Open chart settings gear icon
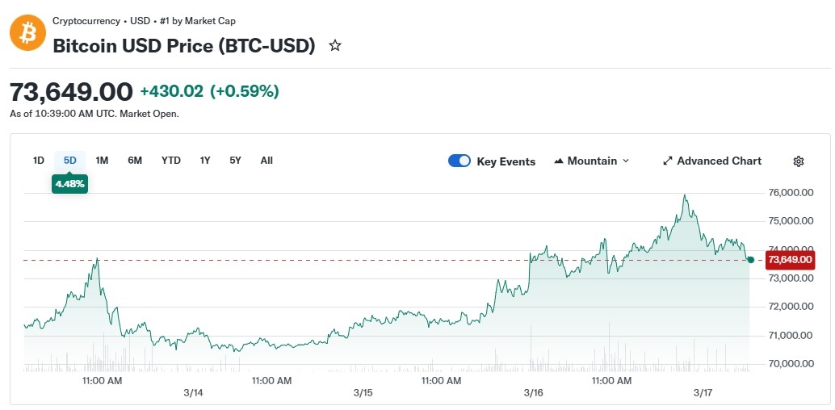The image size is (835, 410). (x=798, y=161)
